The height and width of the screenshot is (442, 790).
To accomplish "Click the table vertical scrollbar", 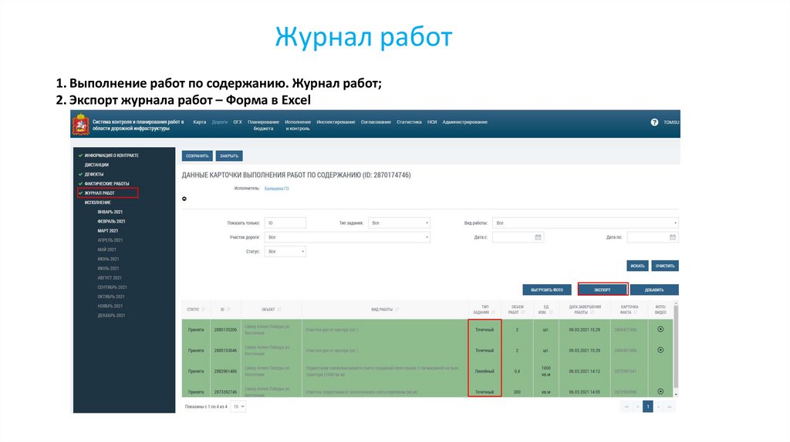I will tap(676, 349).
